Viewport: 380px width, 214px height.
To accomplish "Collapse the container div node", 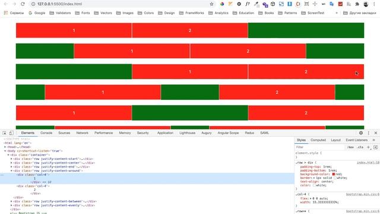I will pyautogui.click(x=8, y=155).
